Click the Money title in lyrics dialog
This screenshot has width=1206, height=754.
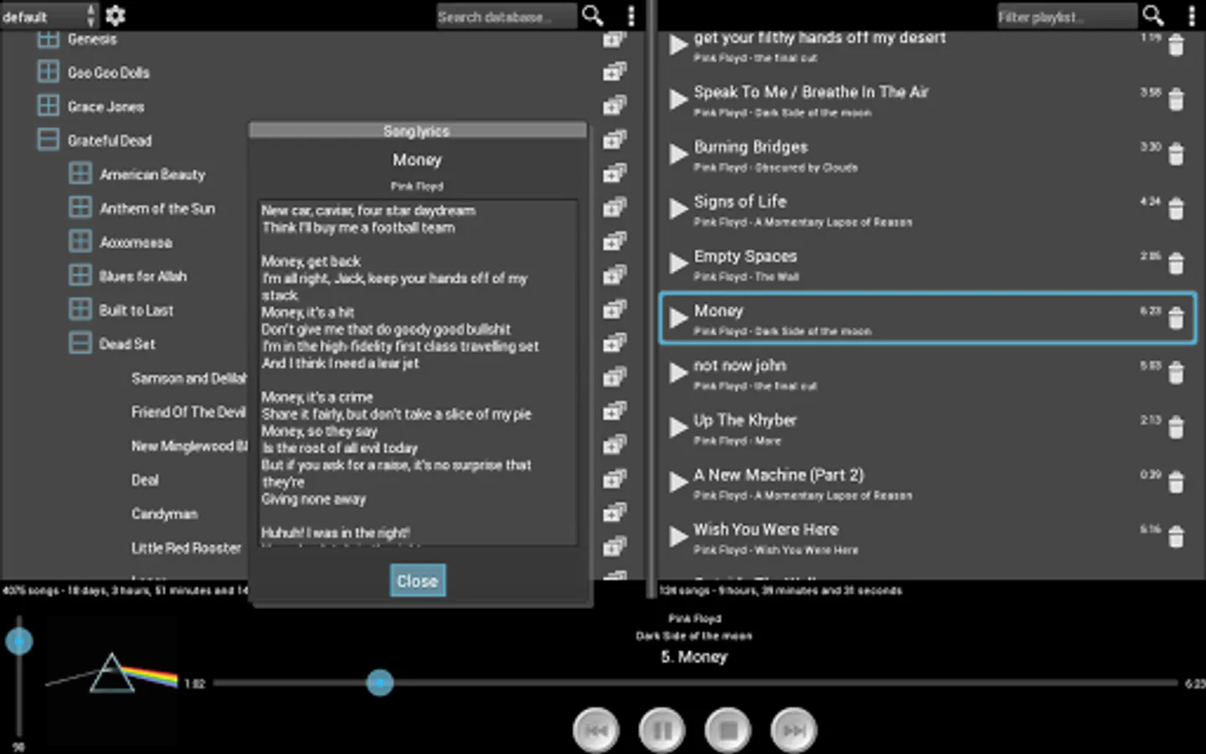[x=417, y=159]
